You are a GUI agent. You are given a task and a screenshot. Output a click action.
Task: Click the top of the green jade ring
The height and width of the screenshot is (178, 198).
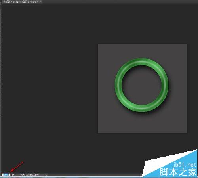141,61
